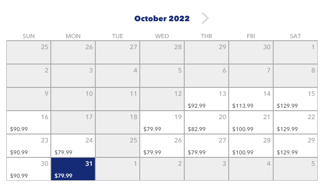Click the October 2022 month title
The width and height of the screenshot is (327, 190).
pyautogui.click(x=162, y=18)
